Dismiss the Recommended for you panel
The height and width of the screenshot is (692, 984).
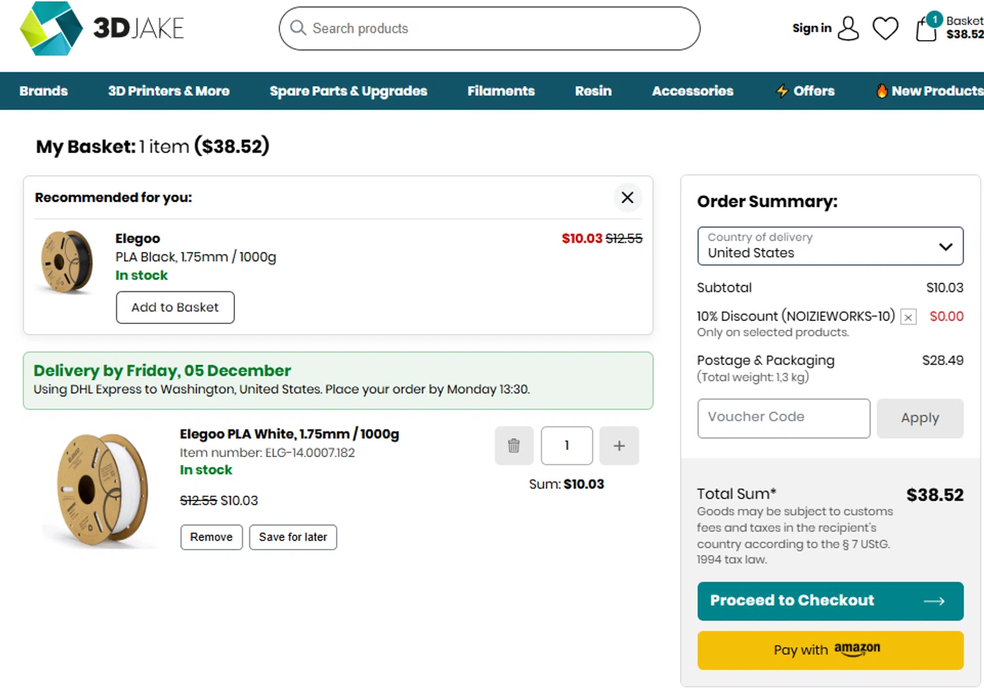coord(627,197)
